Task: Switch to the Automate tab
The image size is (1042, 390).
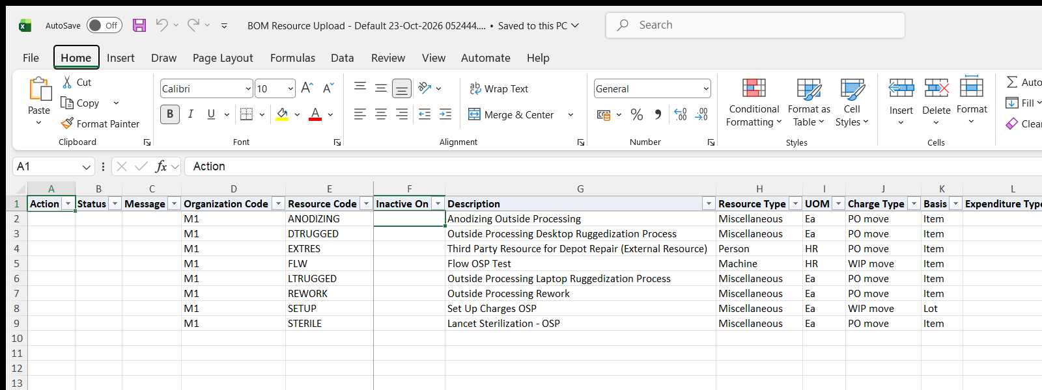Action: [x=485, y=58]
